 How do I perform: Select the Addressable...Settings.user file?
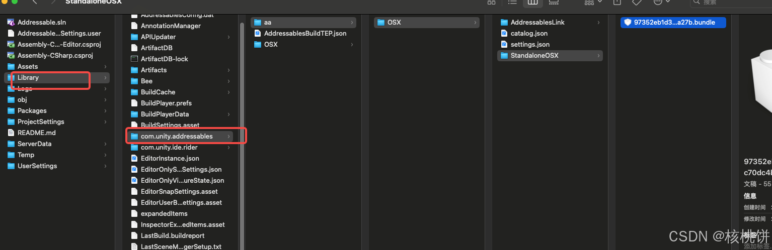57,33
